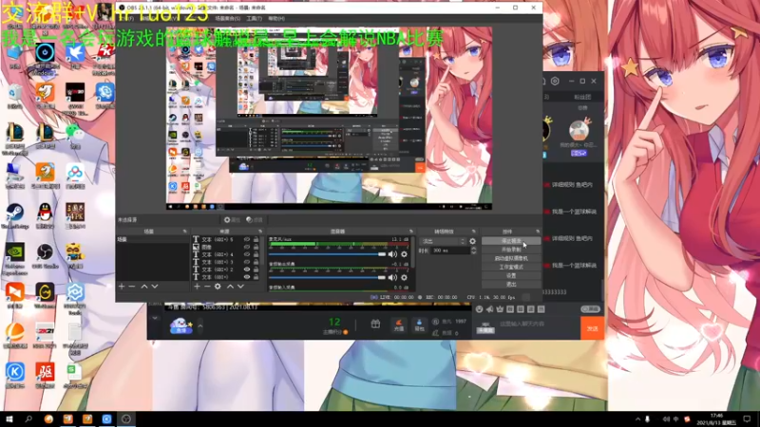Switch to the 粉丝团 tab in the companion window
The height and width of the screenshot is (427, 760).
pos(582,97)
